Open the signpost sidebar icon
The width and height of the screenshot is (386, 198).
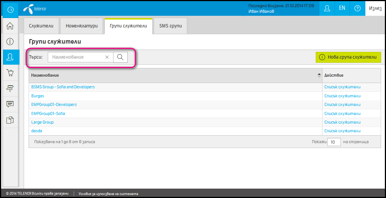point(10,89)
